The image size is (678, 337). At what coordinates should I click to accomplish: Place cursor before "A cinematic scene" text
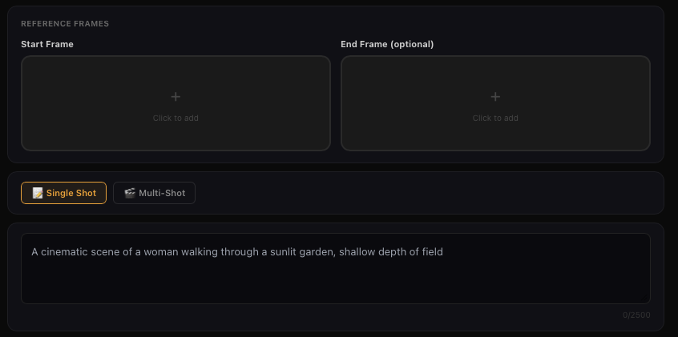pos(32,252)
